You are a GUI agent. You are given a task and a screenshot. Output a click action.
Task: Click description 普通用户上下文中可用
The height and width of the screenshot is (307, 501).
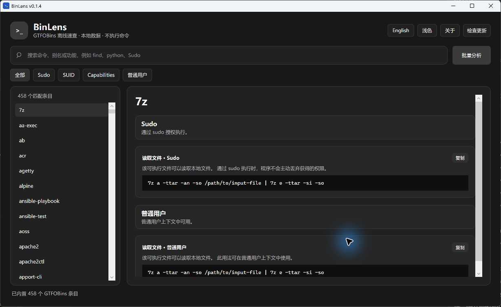(x=167, y=222)
